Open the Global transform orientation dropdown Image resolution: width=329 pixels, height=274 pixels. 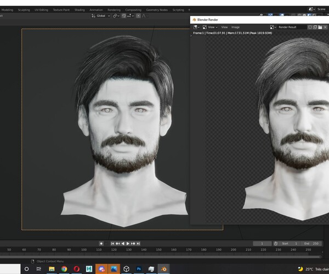[x=101, y=16]
